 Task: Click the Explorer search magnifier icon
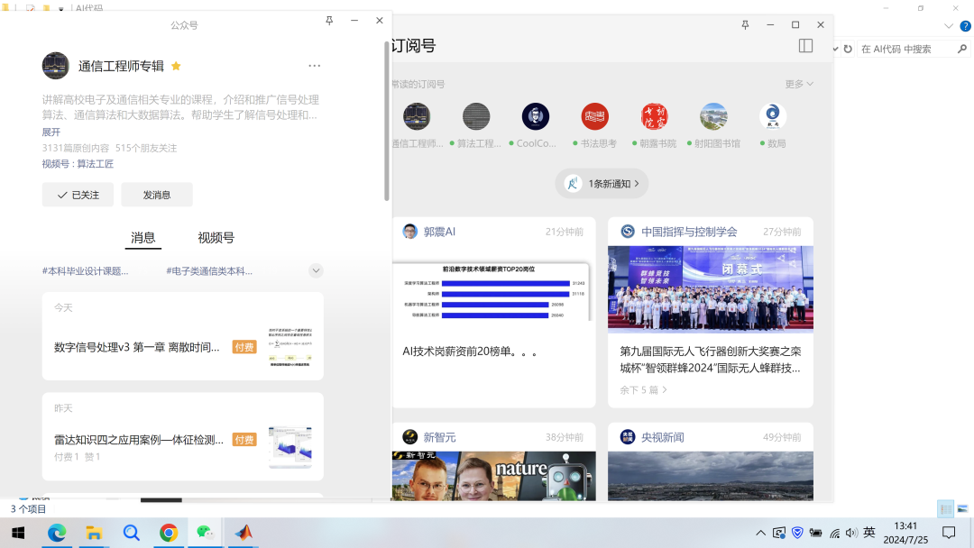(x=962, y=49)
